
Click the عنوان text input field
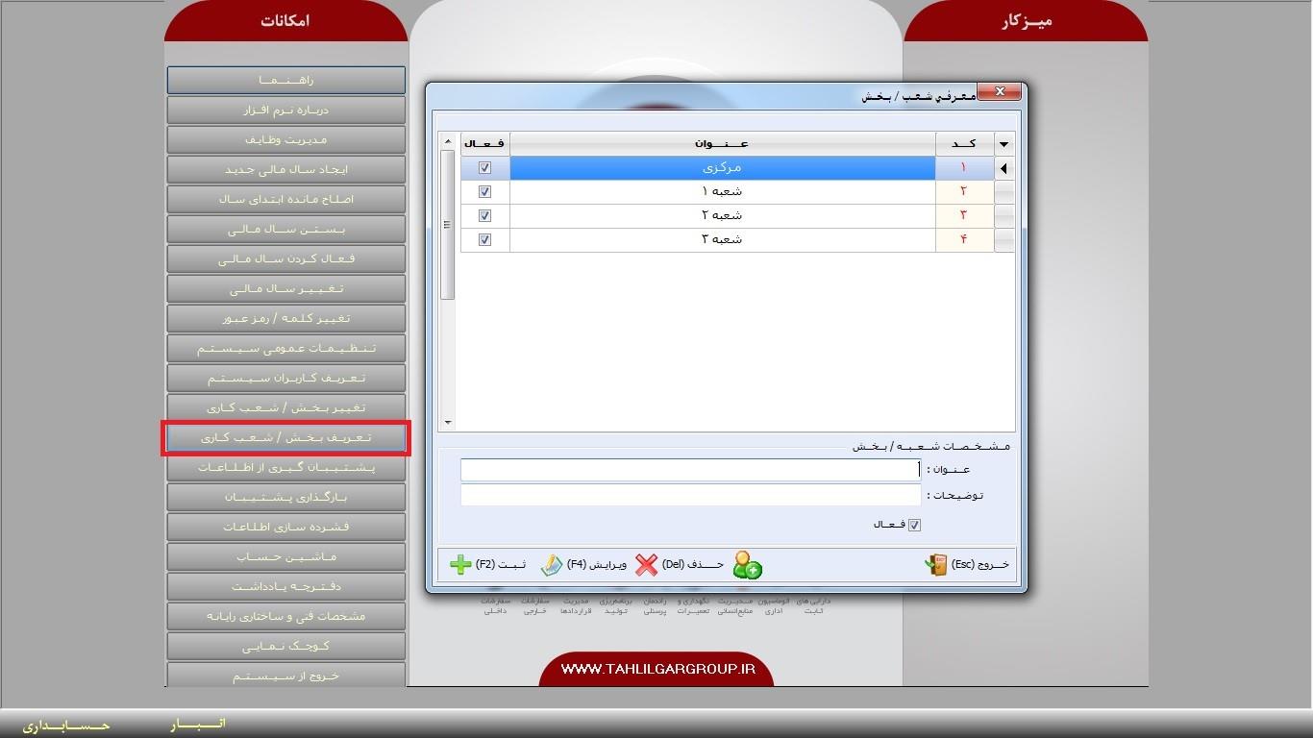pos(690,470)
